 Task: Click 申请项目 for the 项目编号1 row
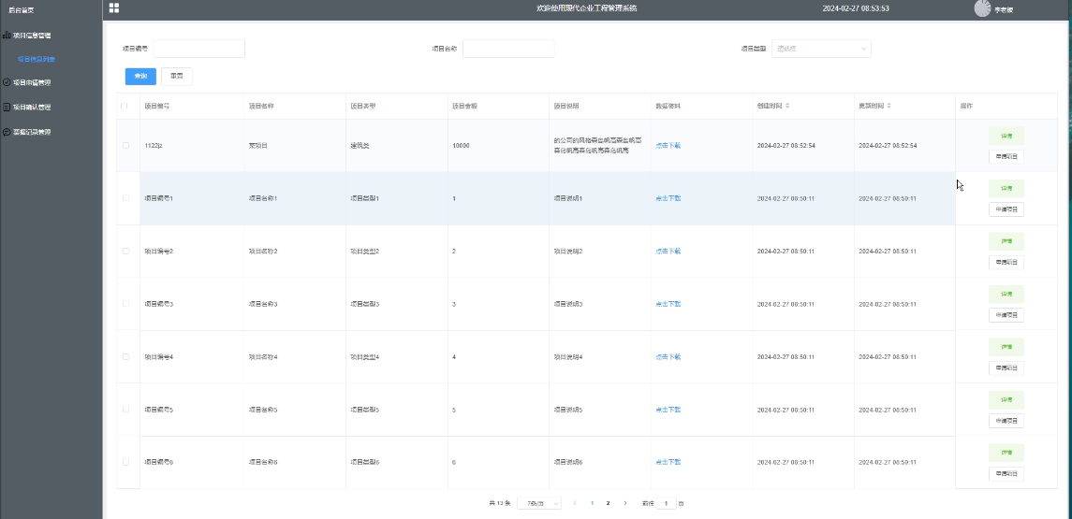coord(1006,209)
